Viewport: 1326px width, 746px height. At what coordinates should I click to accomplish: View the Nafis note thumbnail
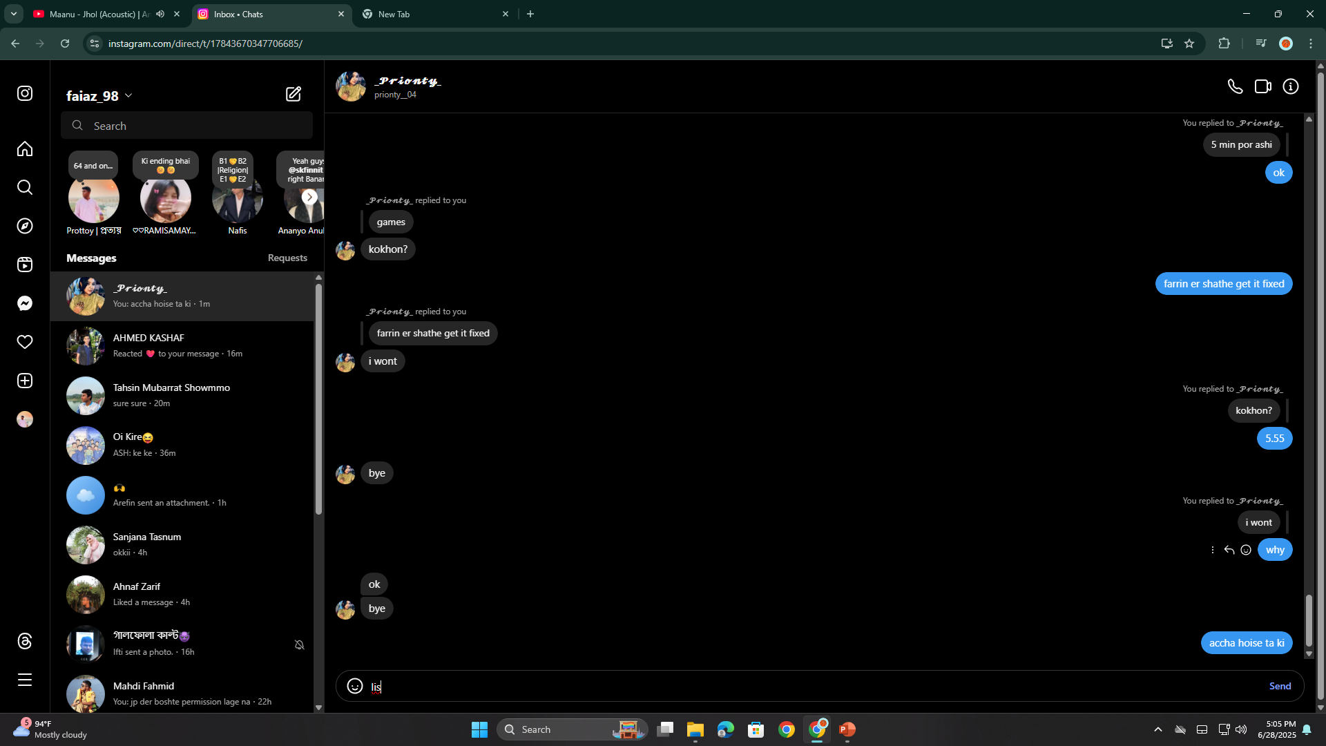[x=238, y=198]
